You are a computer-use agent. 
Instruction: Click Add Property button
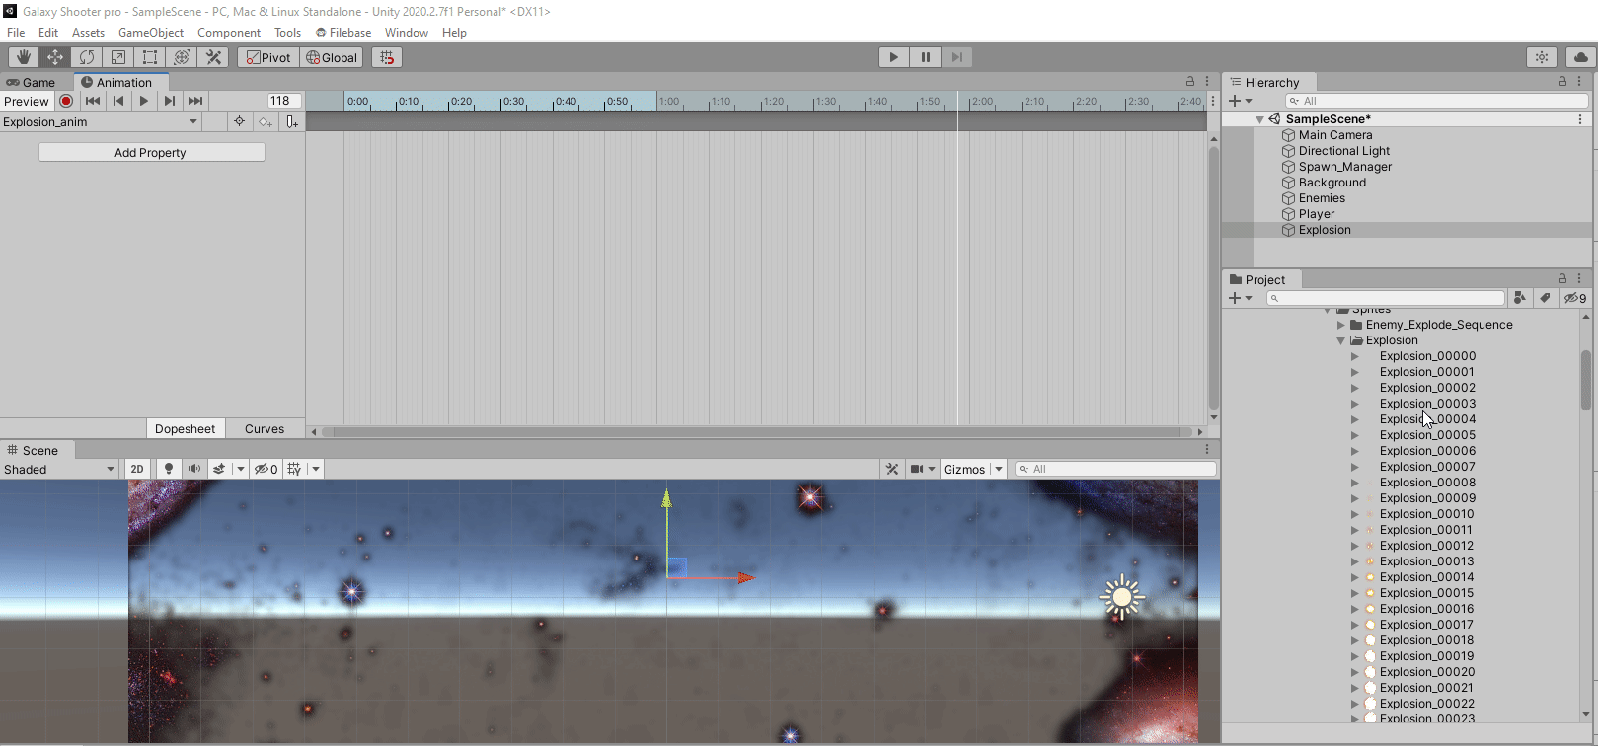point(151,152)
